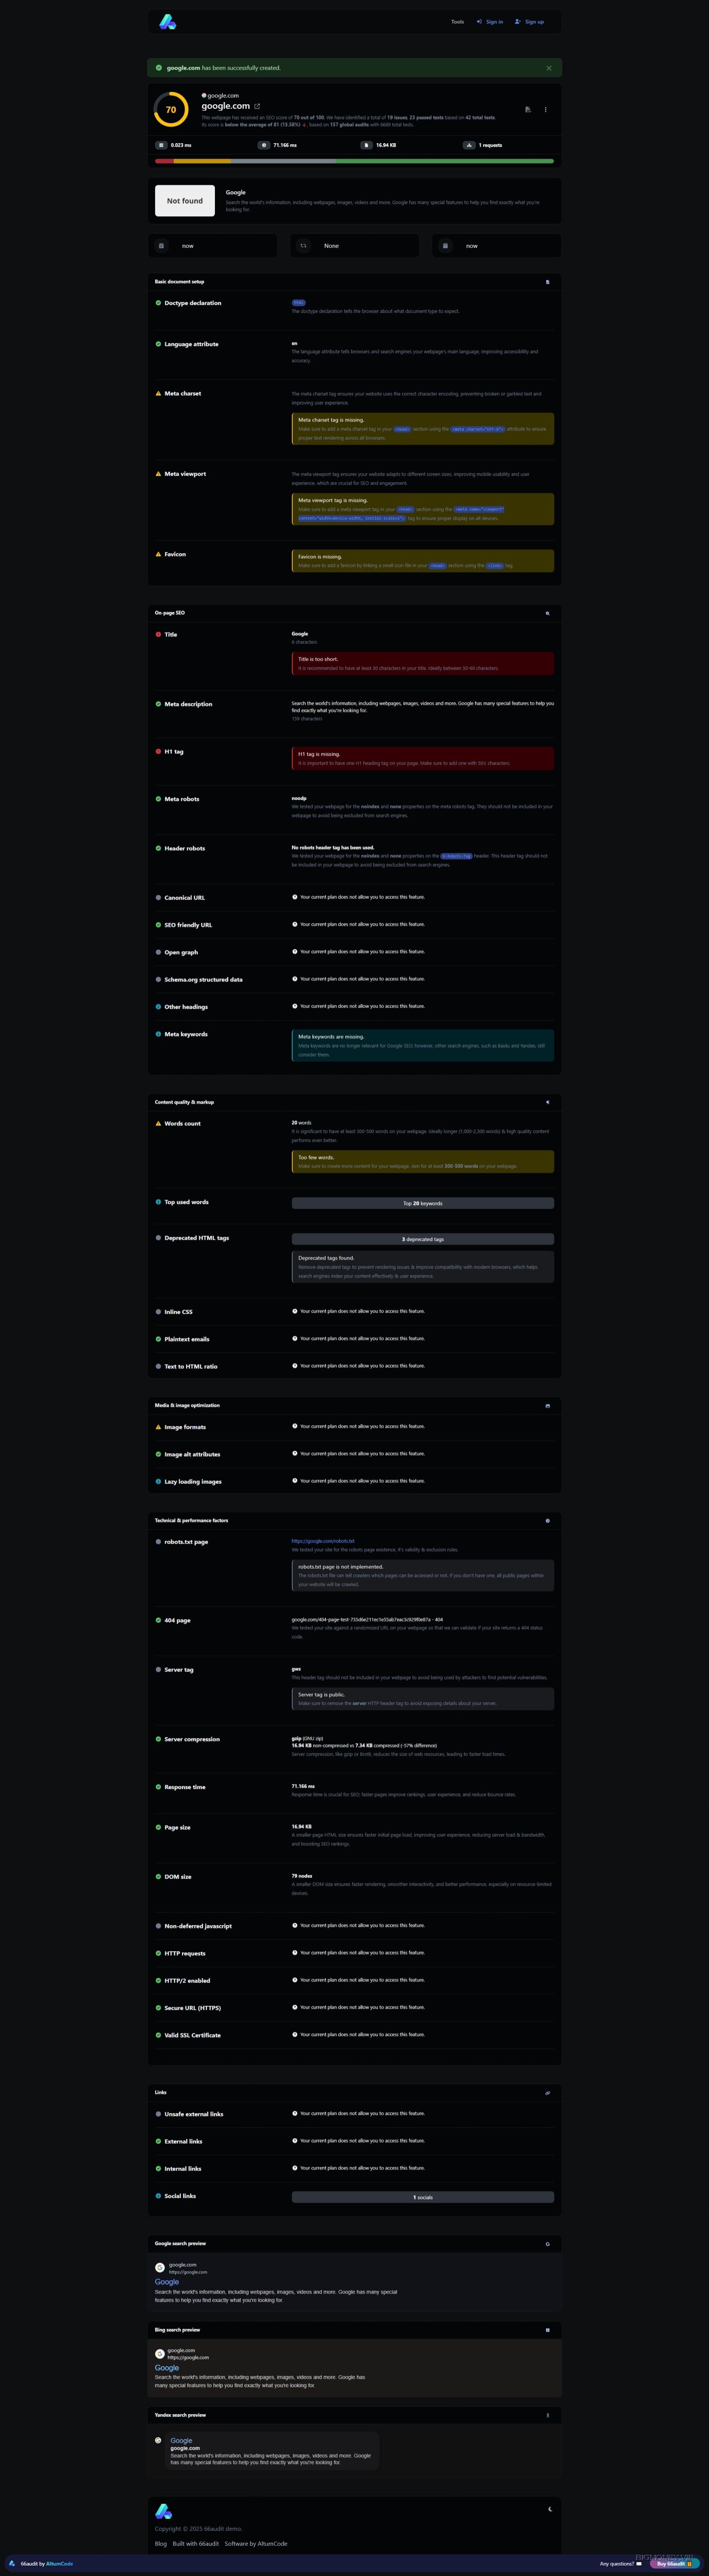
Task: Click the red status icon beside Title
Action: (158, 634)
